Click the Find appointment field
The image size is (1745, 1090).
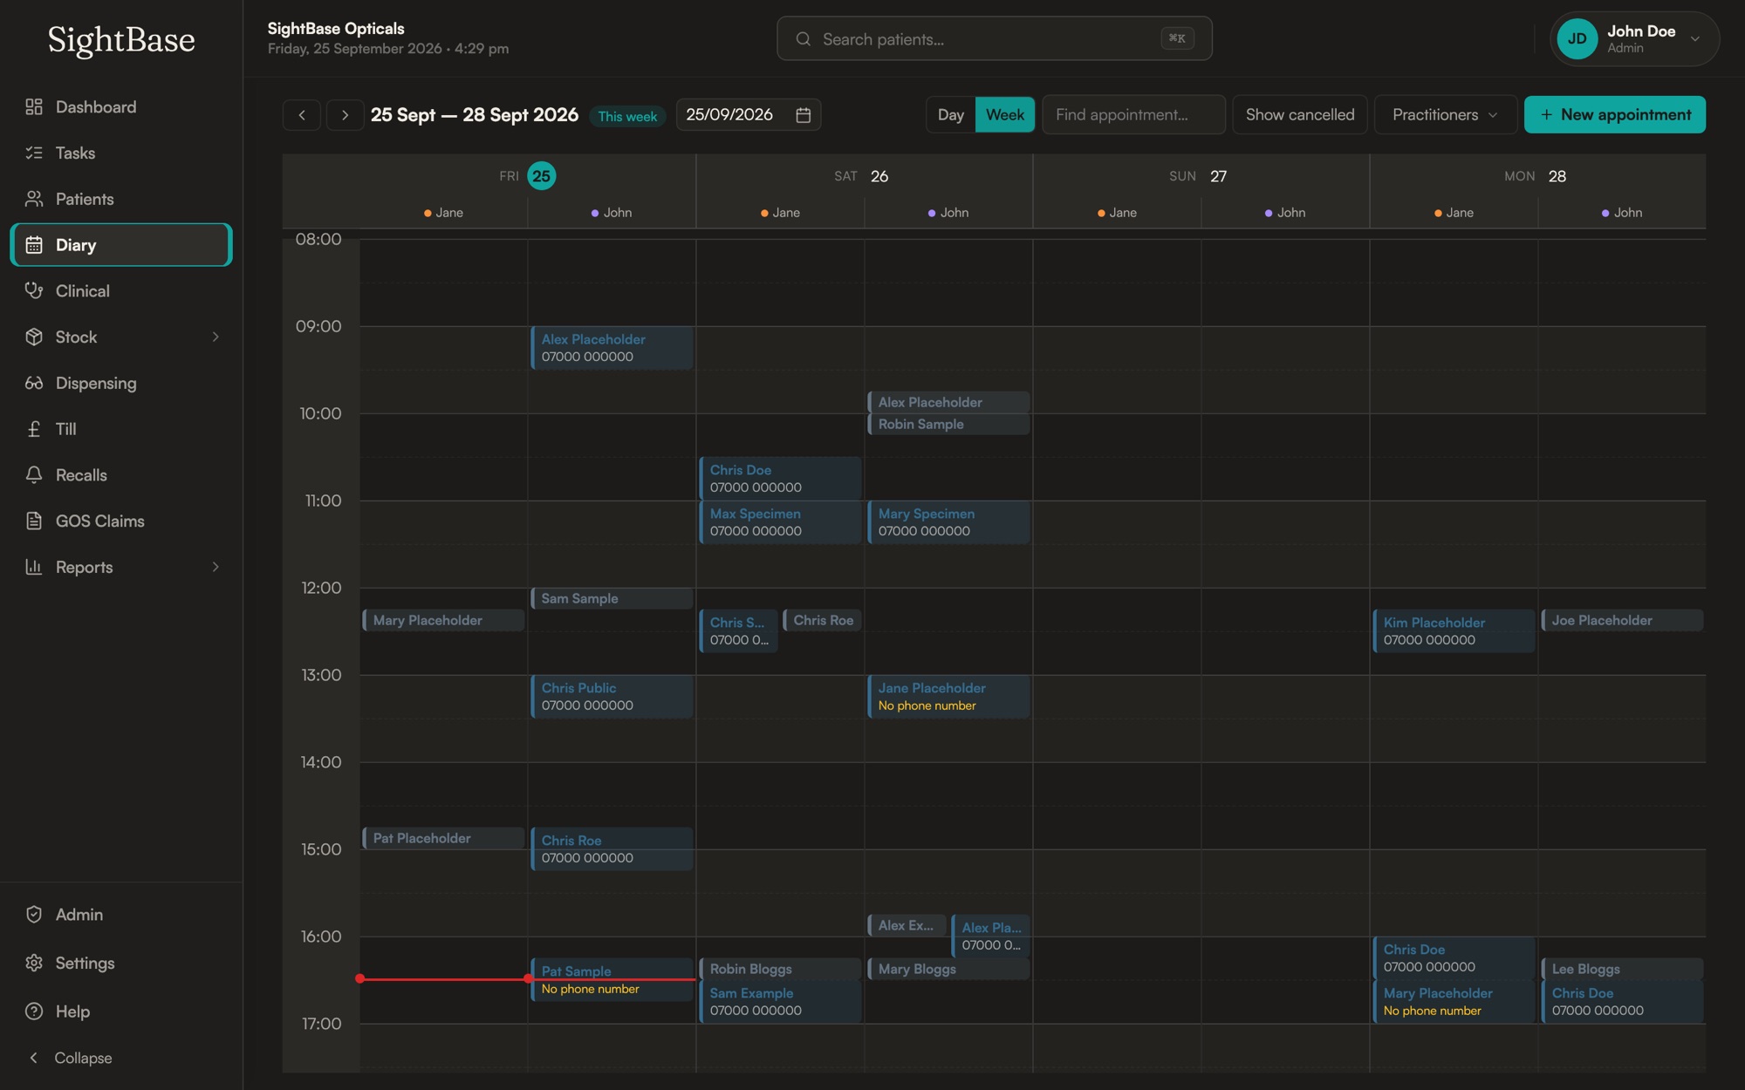[1133, 114]
